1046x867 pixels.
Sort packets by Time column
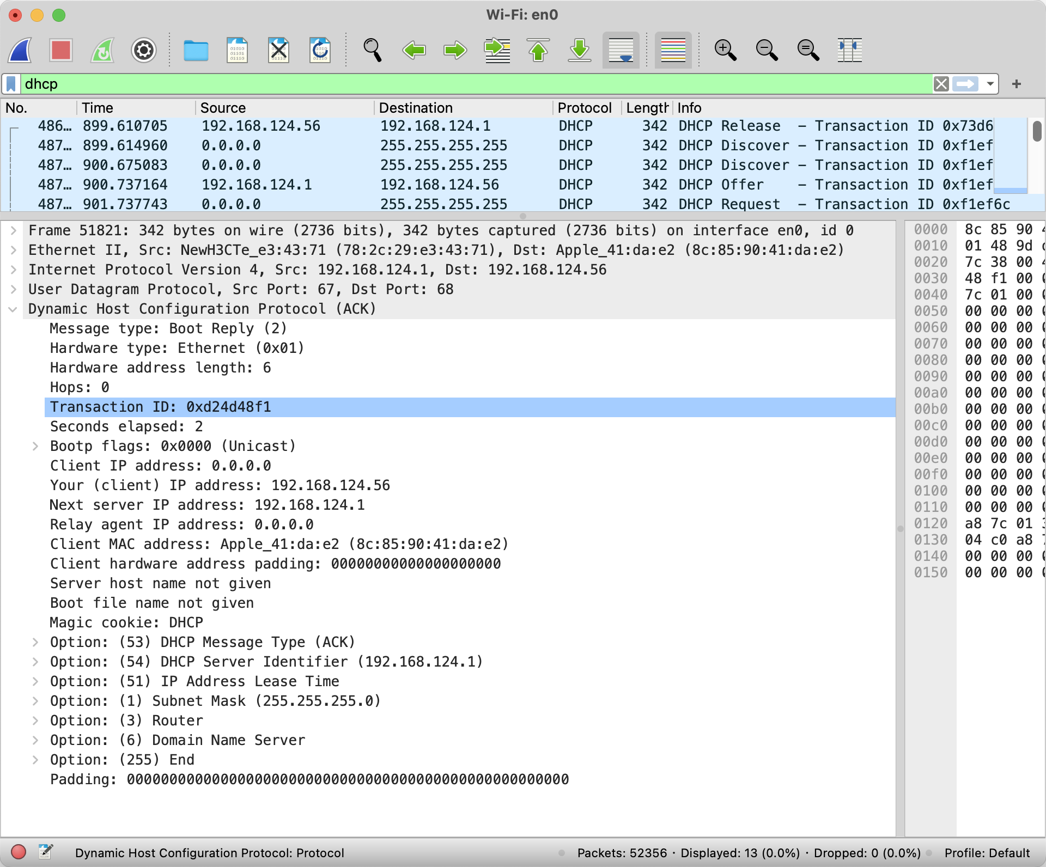pyautogui.click(x=136, y=108)
